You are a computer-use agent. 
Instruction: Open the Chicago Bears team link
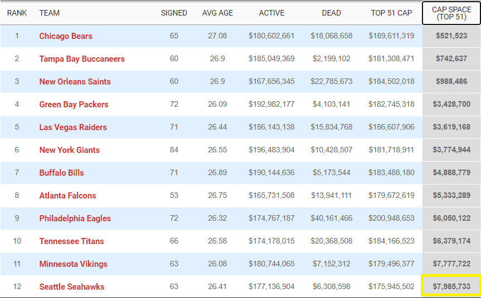point(66,36)
